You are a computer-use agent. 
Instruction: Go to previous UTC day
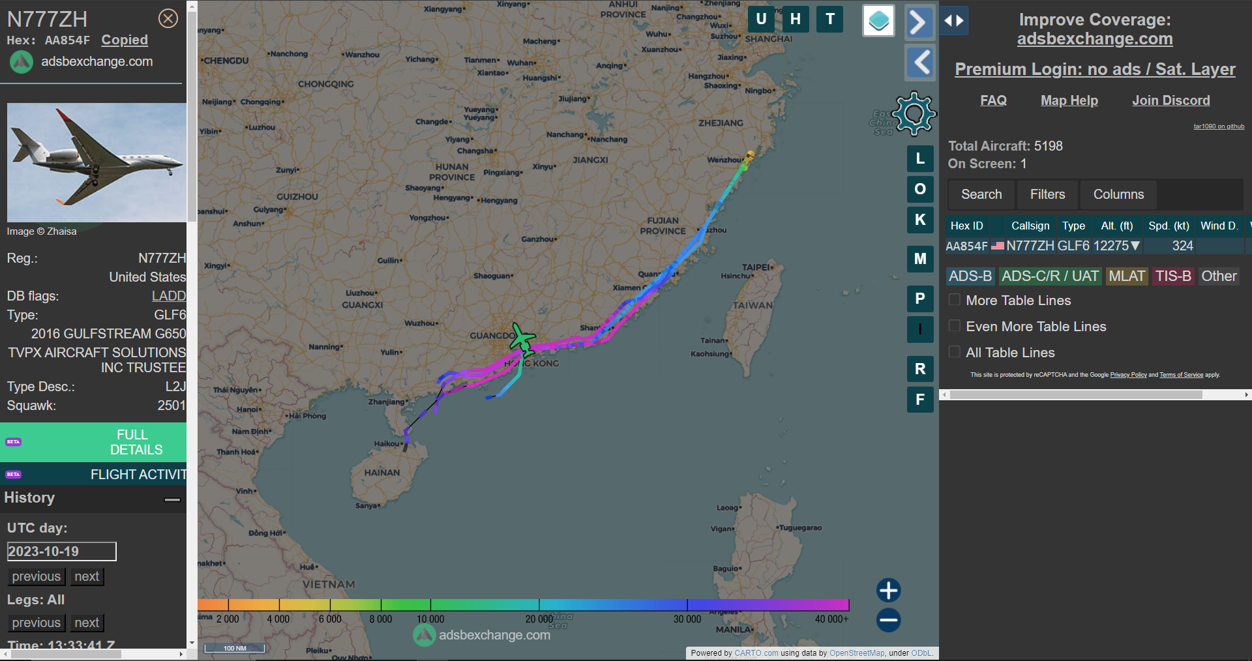click(36, 576)
